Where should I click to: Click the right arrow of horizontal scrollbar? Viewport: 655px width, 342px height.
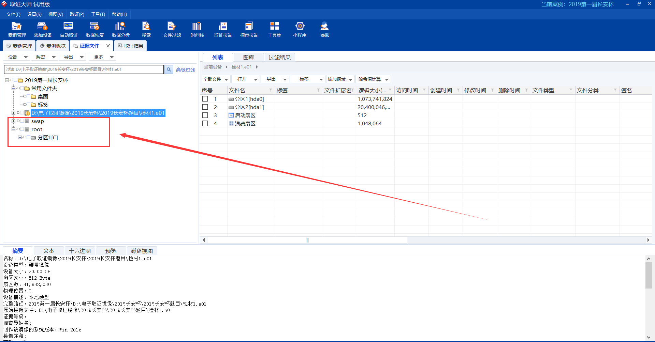[x=648, y=240]
